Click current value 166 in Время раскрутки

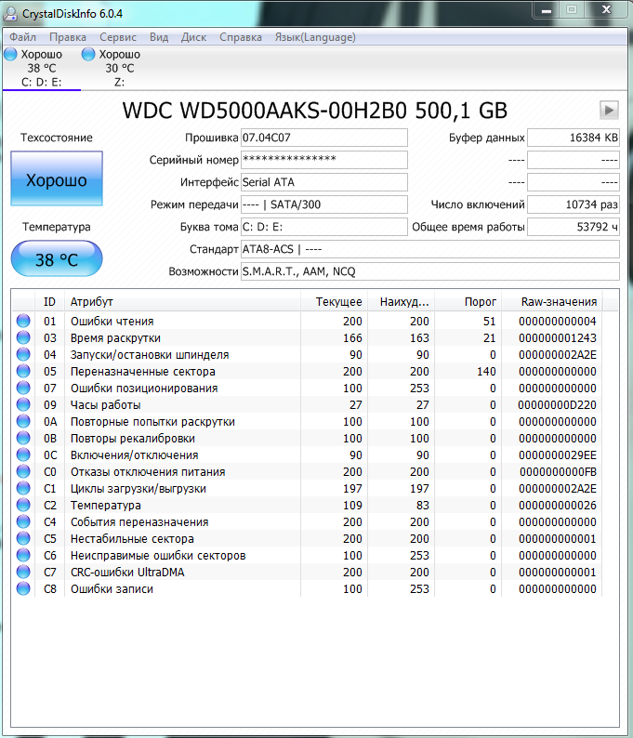pyautogui.click(x=352, y=338)
